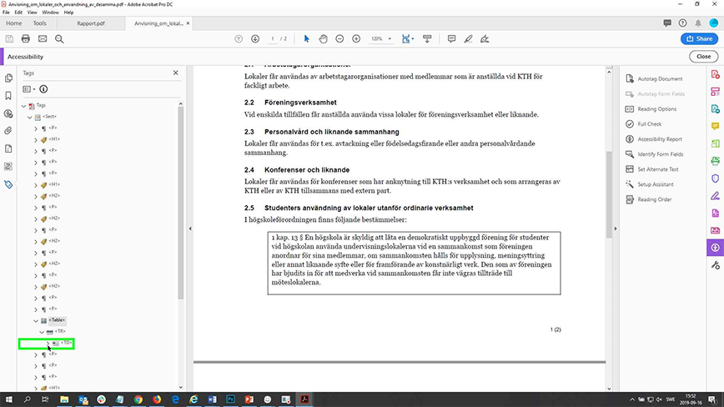The width and height of the screenshot is (724, 407).
Task: Choose the Hand pan tool
Action: coord(324,38)
